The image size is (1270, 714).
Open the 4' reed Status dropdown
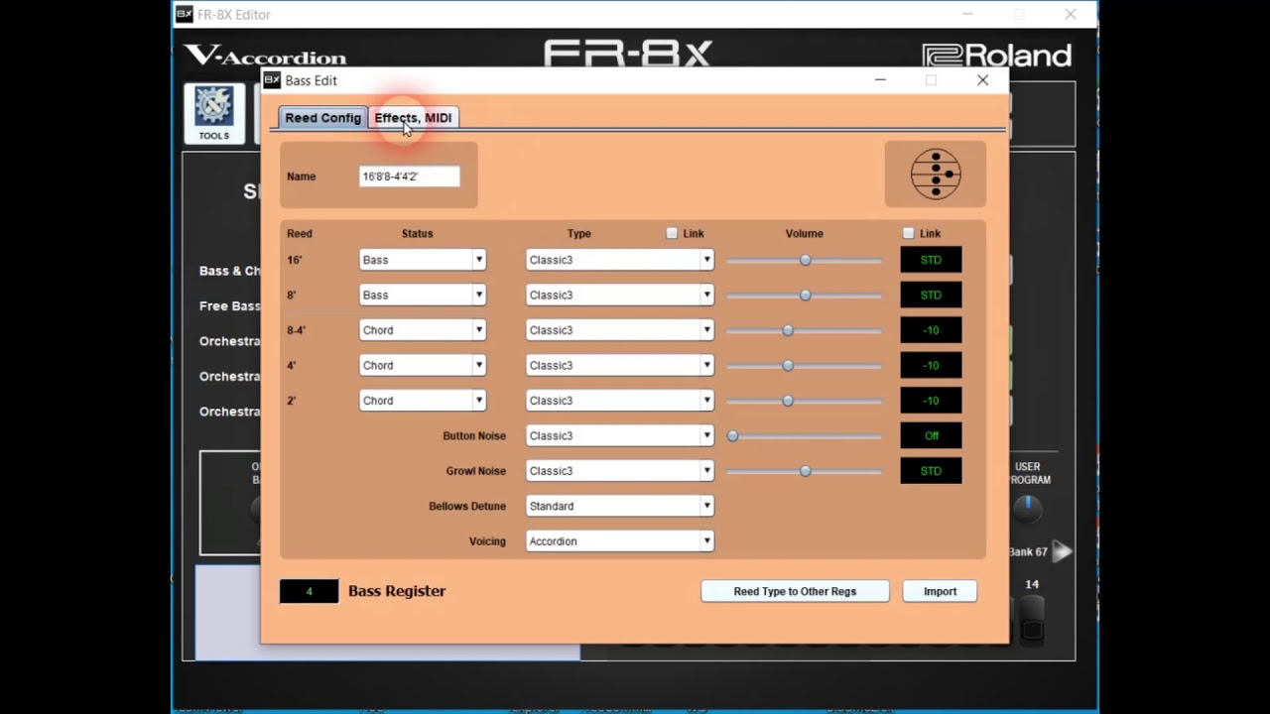(423, 365)
